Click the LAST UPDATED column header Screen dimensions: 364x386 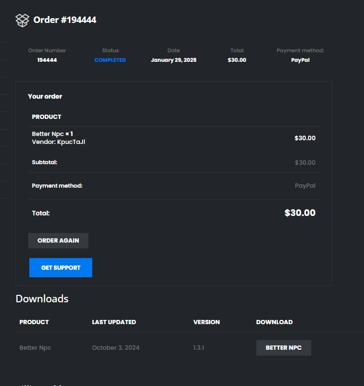(114, 322)
